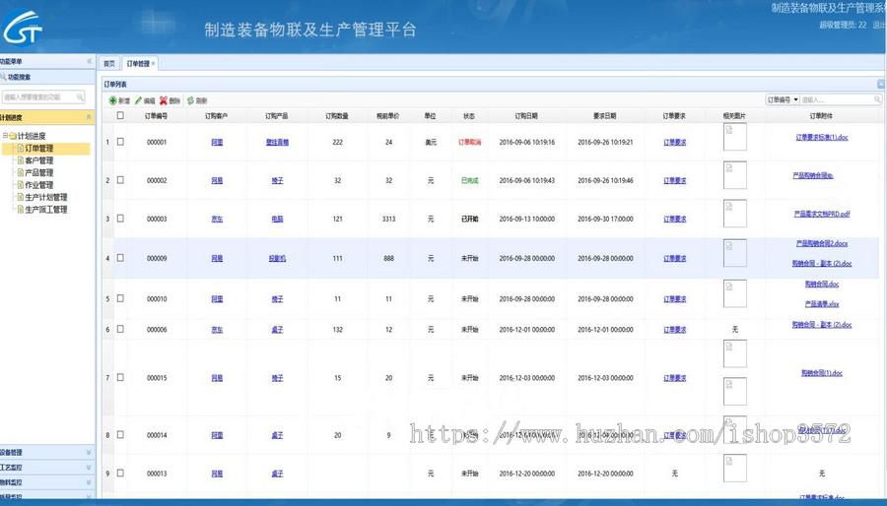Click the customer link in order 000001 row
887x506 pixels.
click(x=217, y=143)
